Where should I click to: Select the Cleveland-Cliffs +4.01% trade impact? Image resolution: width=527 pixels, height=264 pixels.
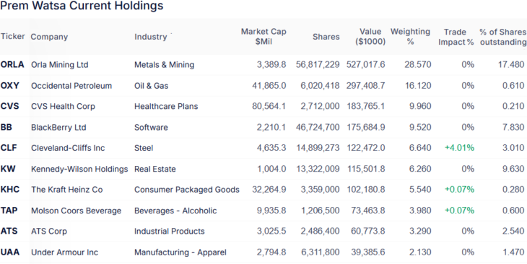coord(459,148)
